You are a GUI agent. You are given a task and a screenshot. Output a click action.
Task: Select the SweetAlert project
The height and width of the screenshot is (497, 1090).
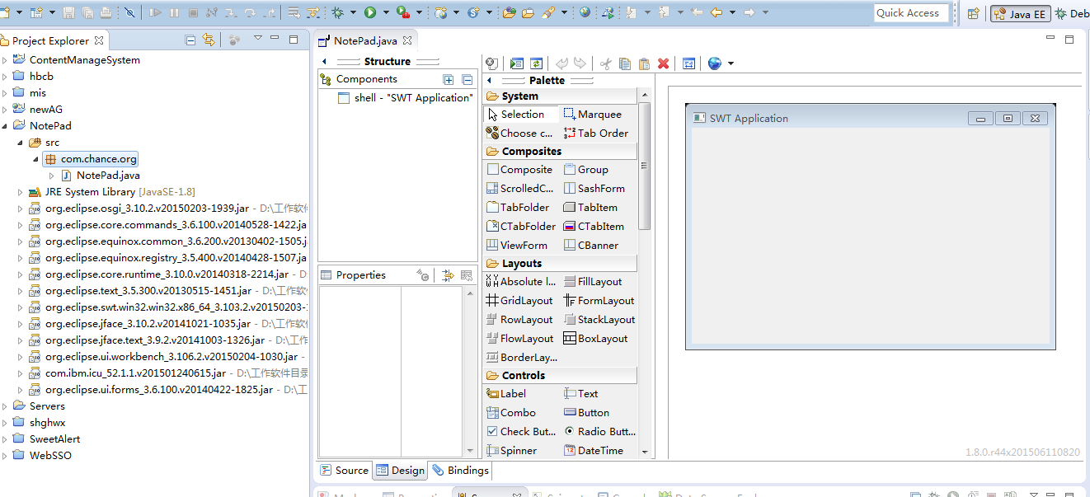pyautogui.click(x=45, y=439)
